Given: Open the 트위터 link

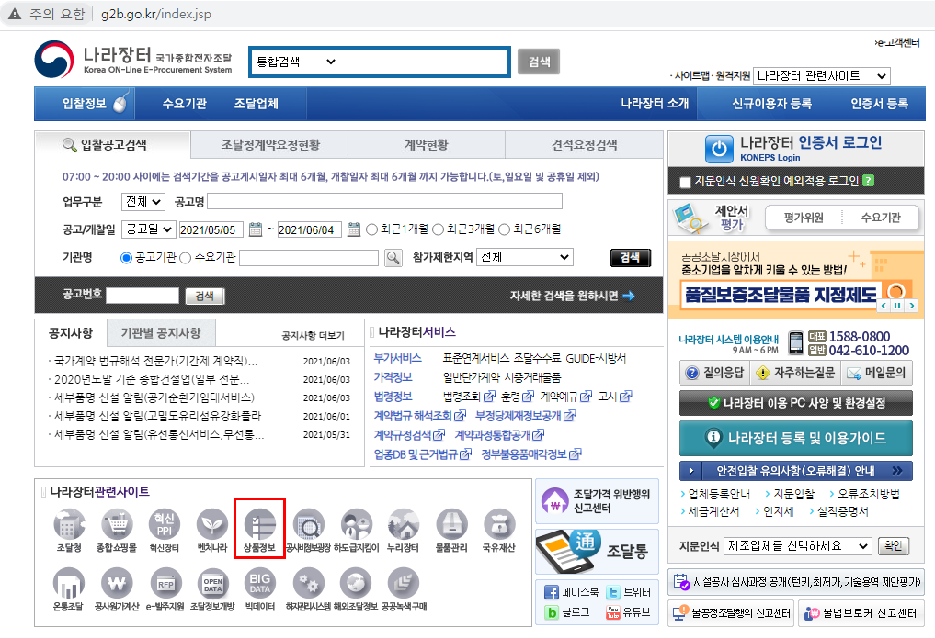Looking at the screenshot, I should tap(628, 592).
